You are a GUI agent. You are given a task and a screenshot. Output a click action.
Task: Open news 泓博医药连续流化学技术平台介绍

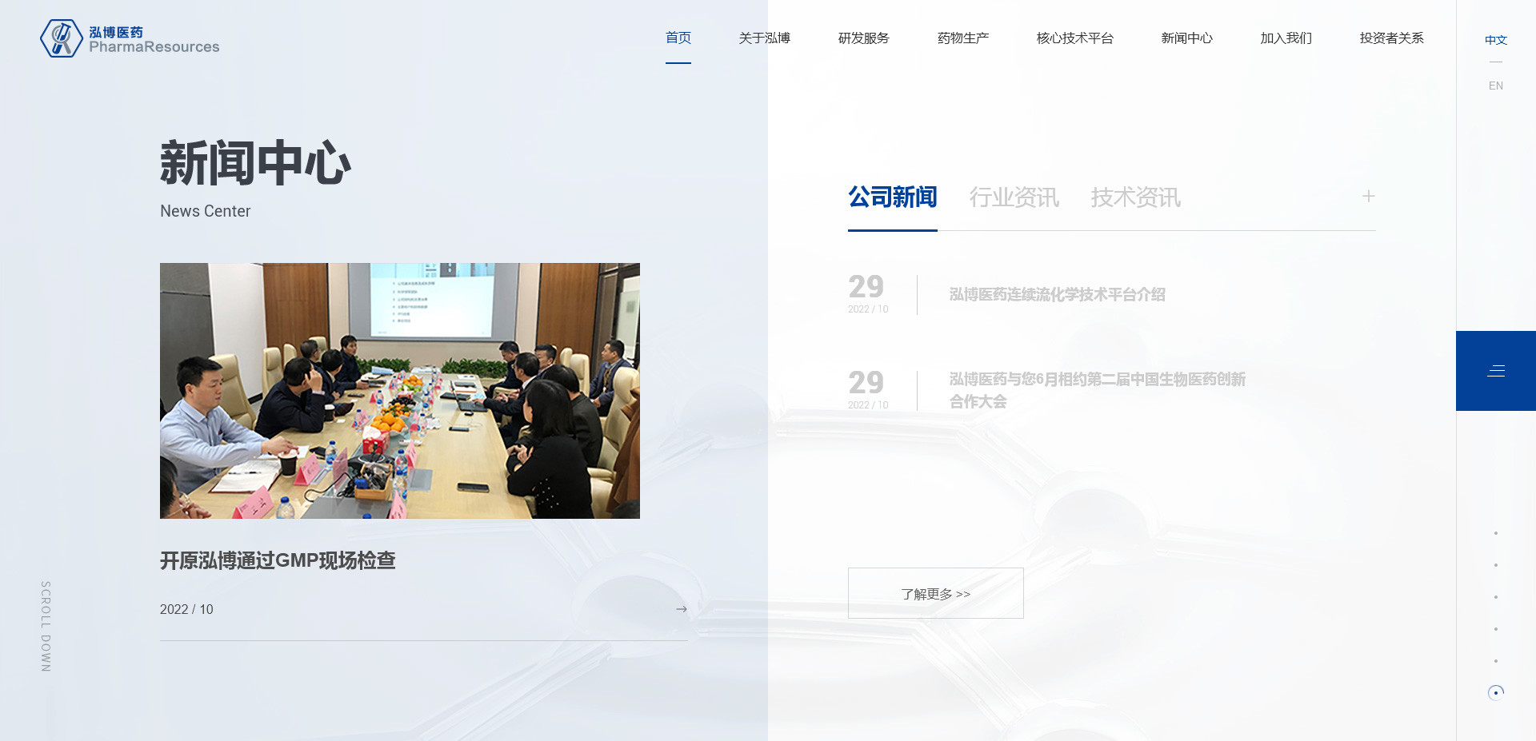point(1057,295)
